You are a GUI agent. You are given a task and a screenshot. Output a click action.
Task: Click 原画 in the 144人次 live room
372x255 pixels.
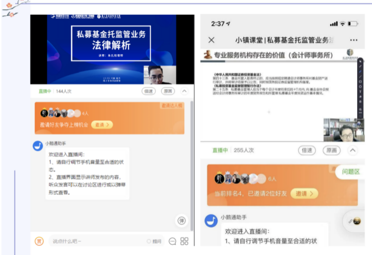(x=168, y=91)
